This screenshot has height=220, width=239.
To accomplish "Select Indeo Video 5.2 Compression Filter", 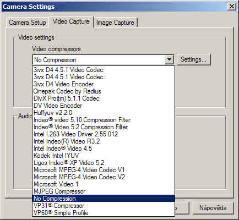I will pos(104,127).
